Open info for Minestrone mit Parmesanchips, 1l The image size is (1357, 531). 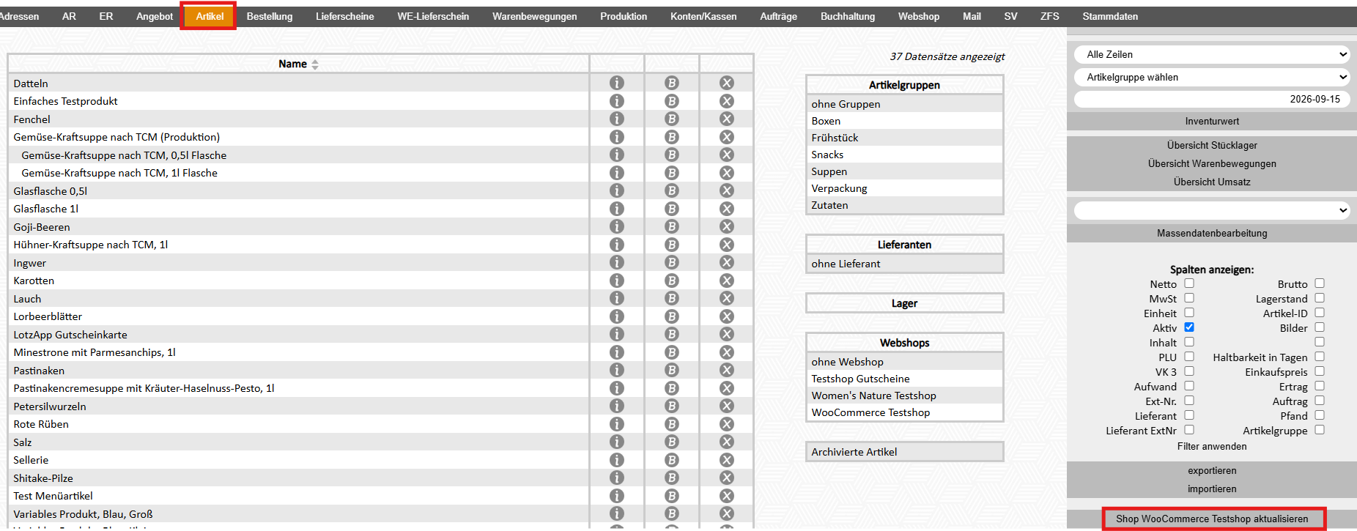617,352
